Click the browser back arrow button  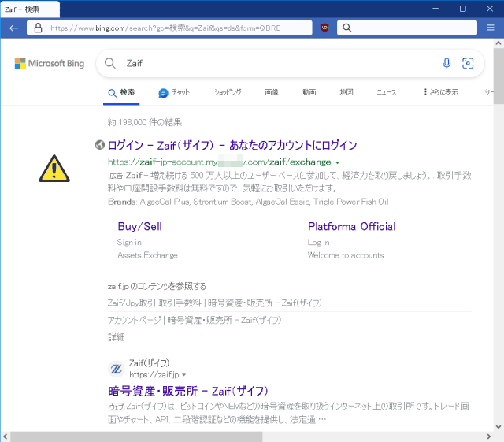pos(13,28)
